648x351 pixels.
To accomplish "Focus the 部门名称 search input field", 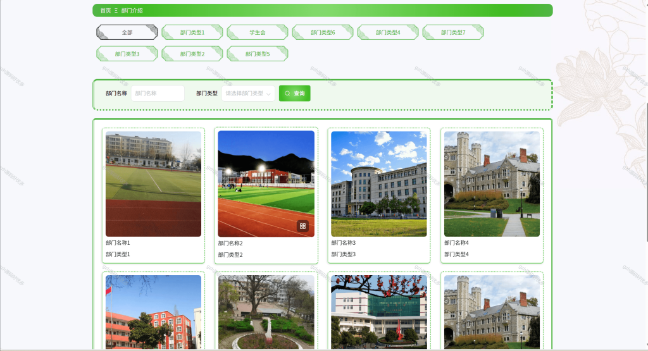I will 158,94.
